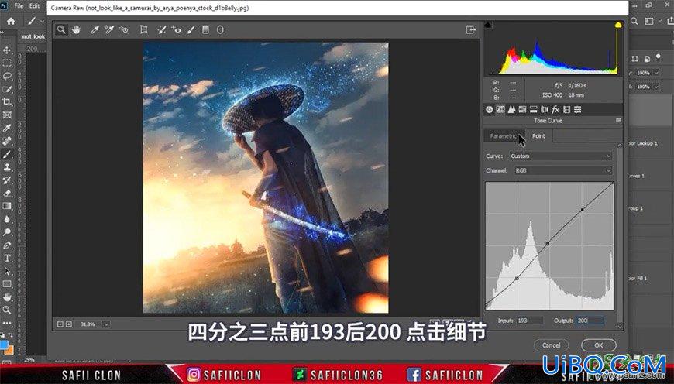Viewport: 674px width, 384px height.
Task: Click the curve Output value field
Action: click(x=590, y=321)
